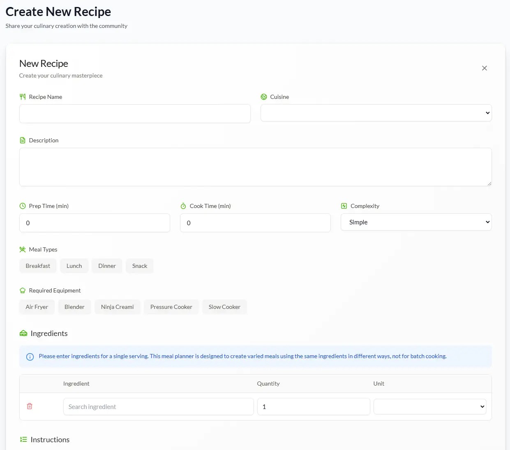Click the info icon in ingredients notice
The image size is (510, 450).
point(30,356)
